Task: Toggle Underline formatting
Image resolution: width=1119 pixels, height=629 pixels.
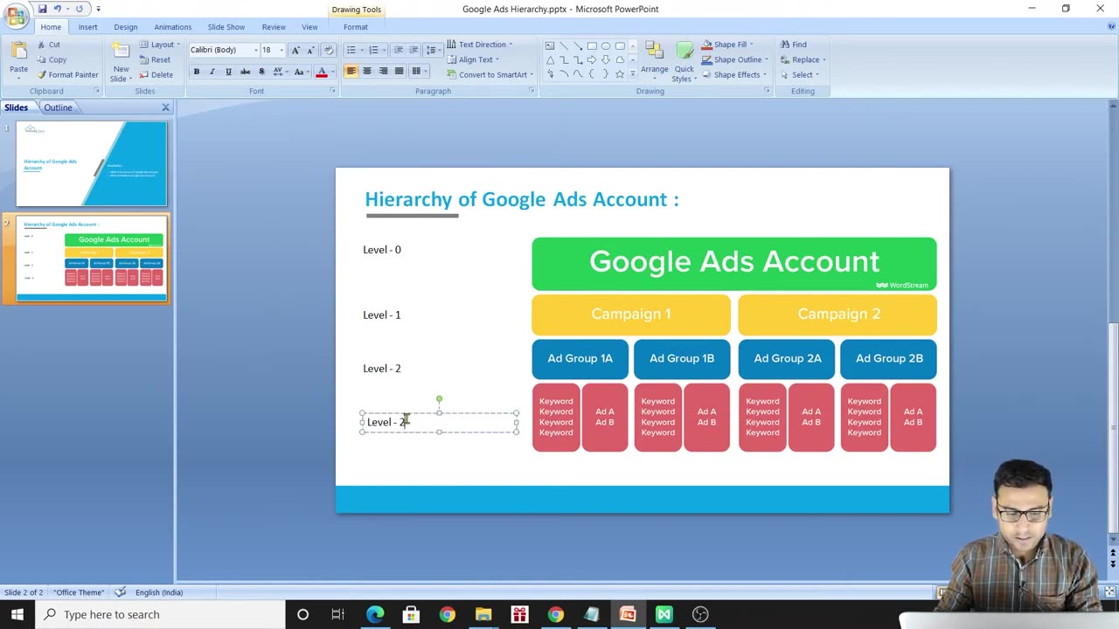Action: (x=228, y=72)
